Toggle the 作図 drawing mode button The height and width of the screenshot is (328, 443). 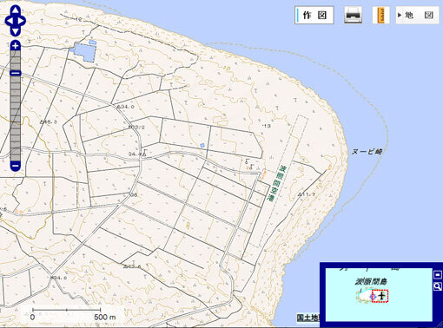point(314,15)
